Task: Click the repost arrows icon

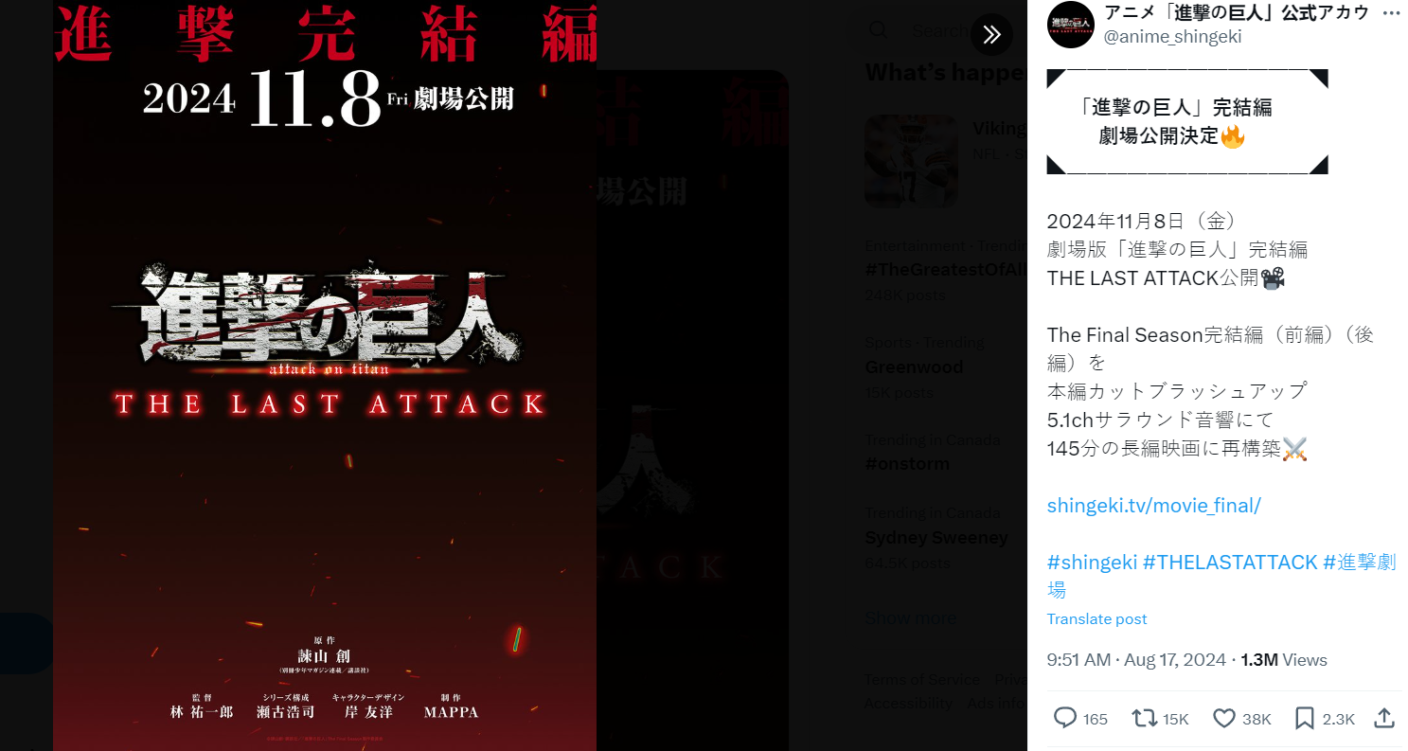Action: click(1145, 719)
